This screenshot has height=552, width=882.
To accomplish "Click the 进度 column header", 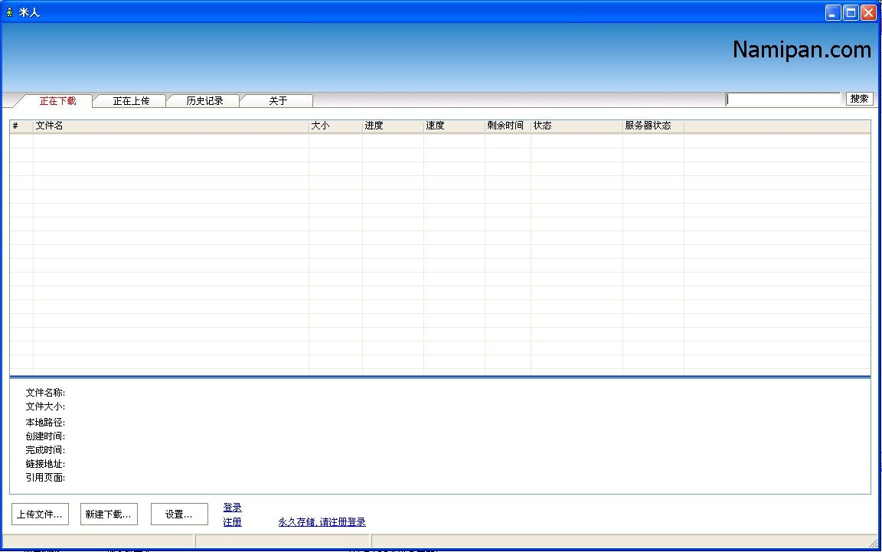I will tap(393, 126).
